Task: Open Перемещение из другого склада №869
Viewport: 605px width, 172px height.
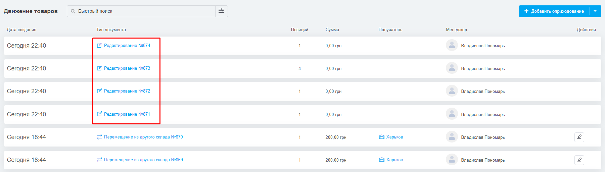Action: pos(143,160)
